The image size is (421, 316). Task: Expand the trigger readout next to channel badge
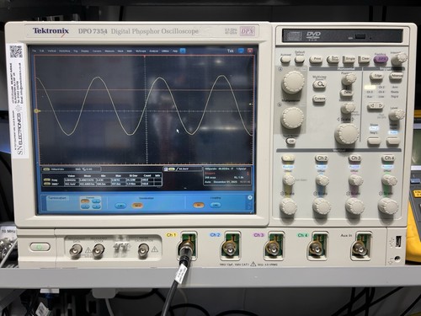click(183, 169)
